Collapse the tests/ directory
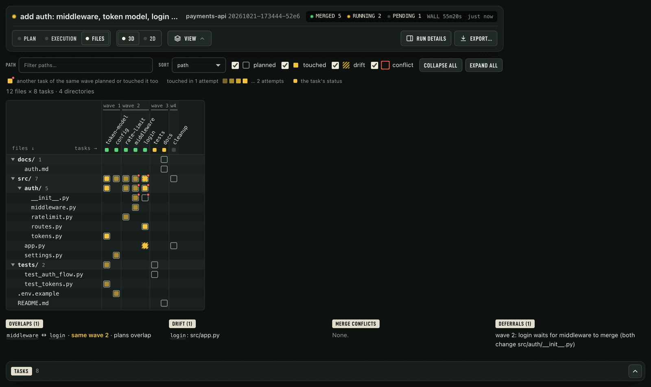651x387 pixels. point(13,265)
